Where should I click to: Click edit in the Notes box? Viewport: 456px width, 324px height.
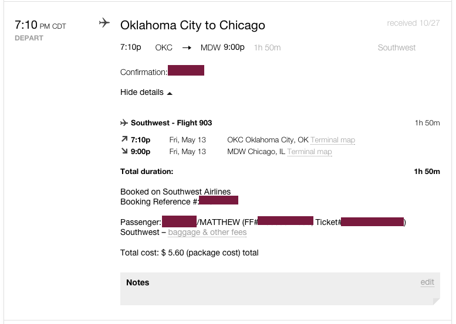(x=427, y=282)
